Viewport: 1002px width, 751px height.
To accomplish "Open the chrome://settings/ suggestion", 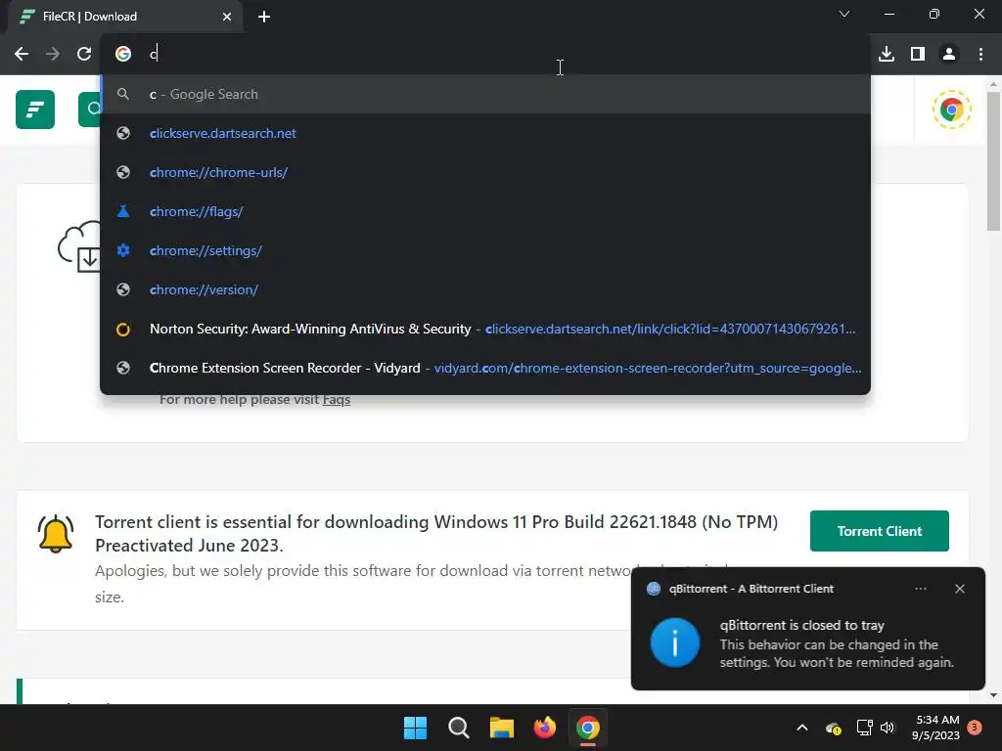I will pyautogui.click(x=485, y=250).
